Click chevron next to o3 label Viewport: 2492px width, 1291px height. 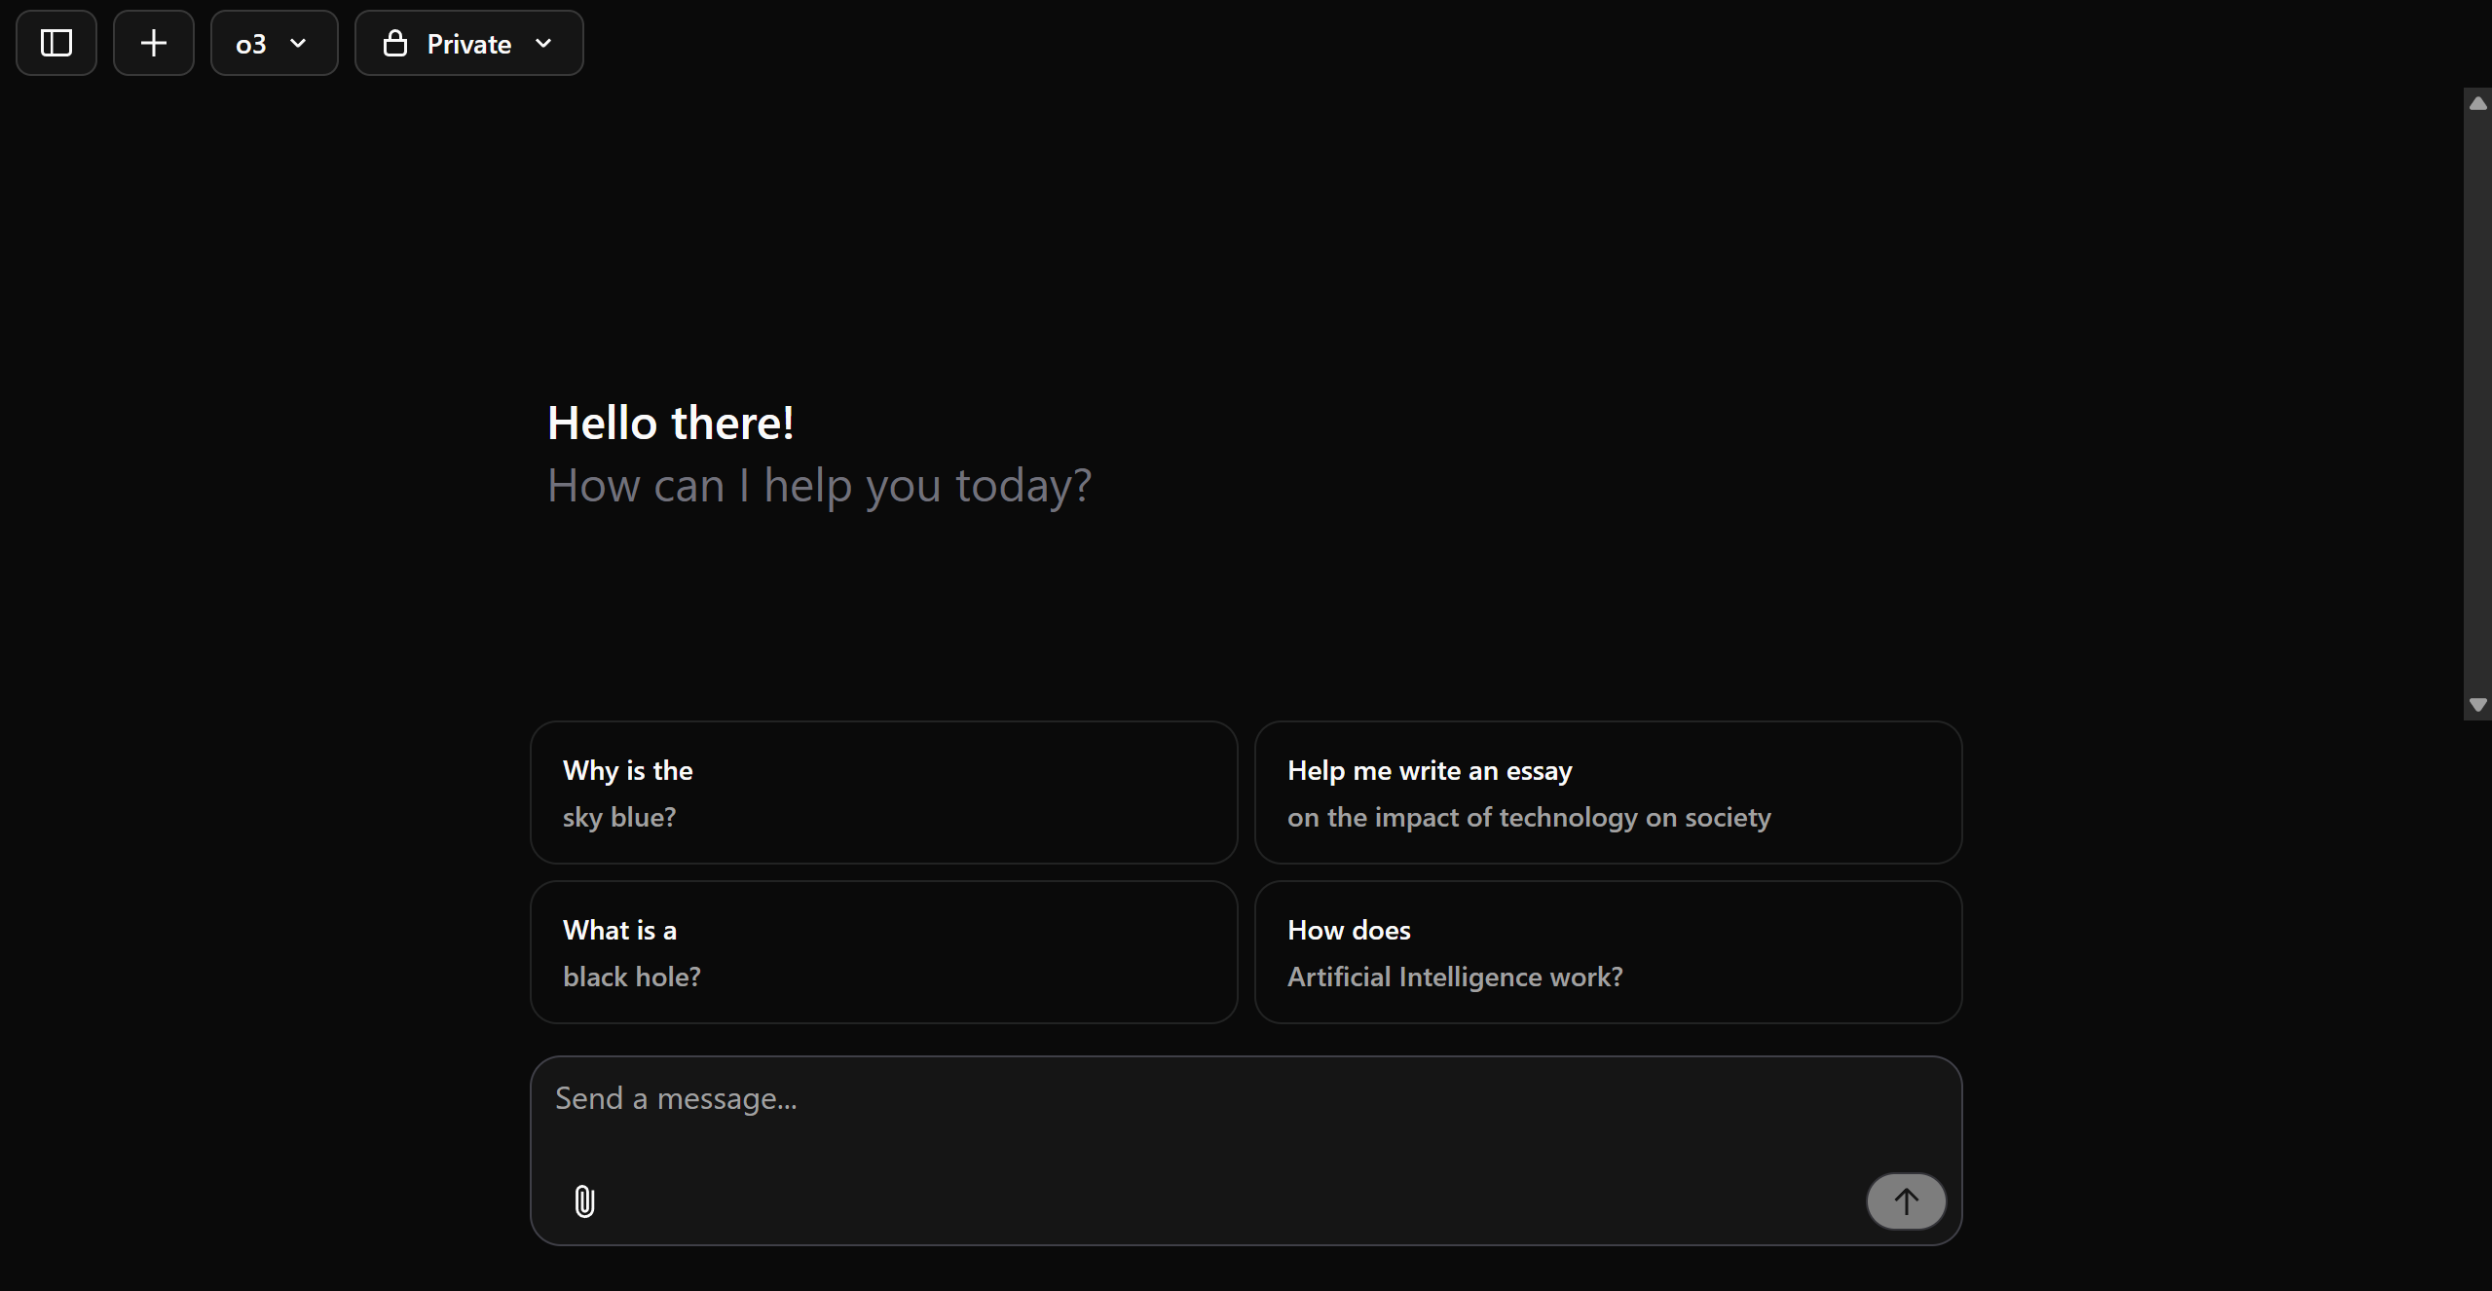pos(299,43)
